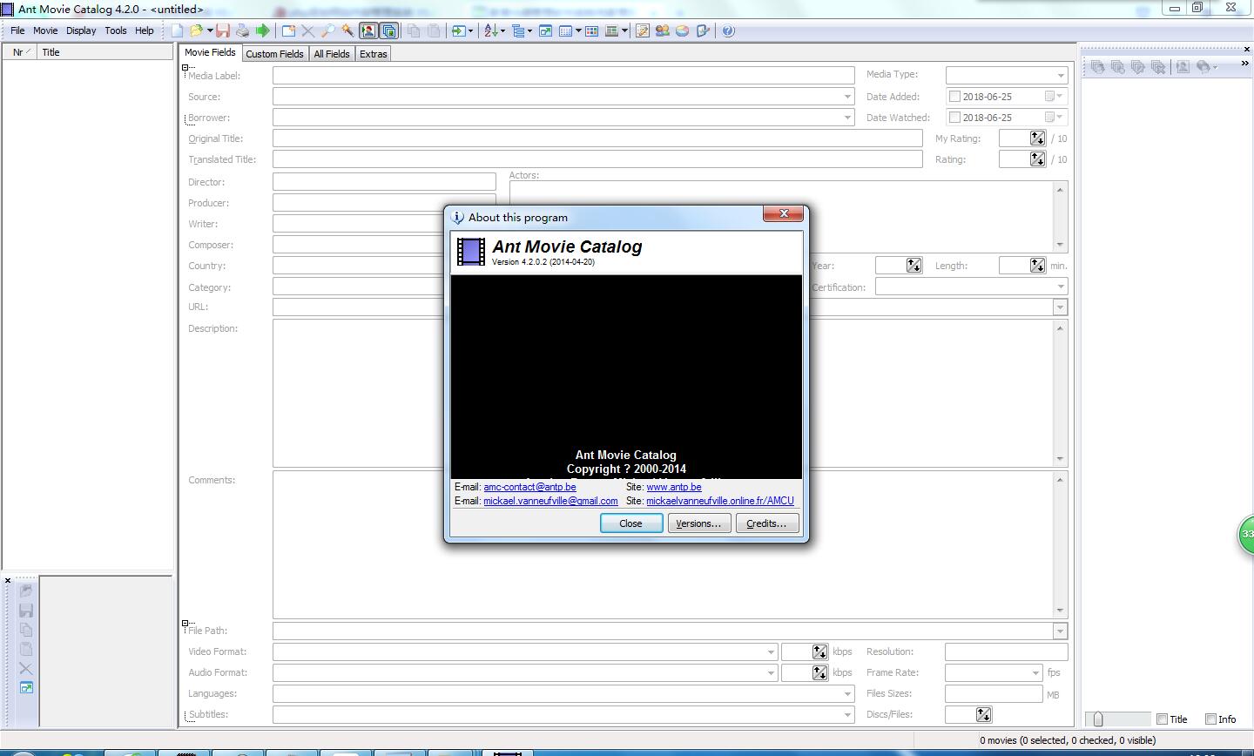
Task: Enable the Date Added checkbox
Action: pyautogui.click(x=954, y=97)
